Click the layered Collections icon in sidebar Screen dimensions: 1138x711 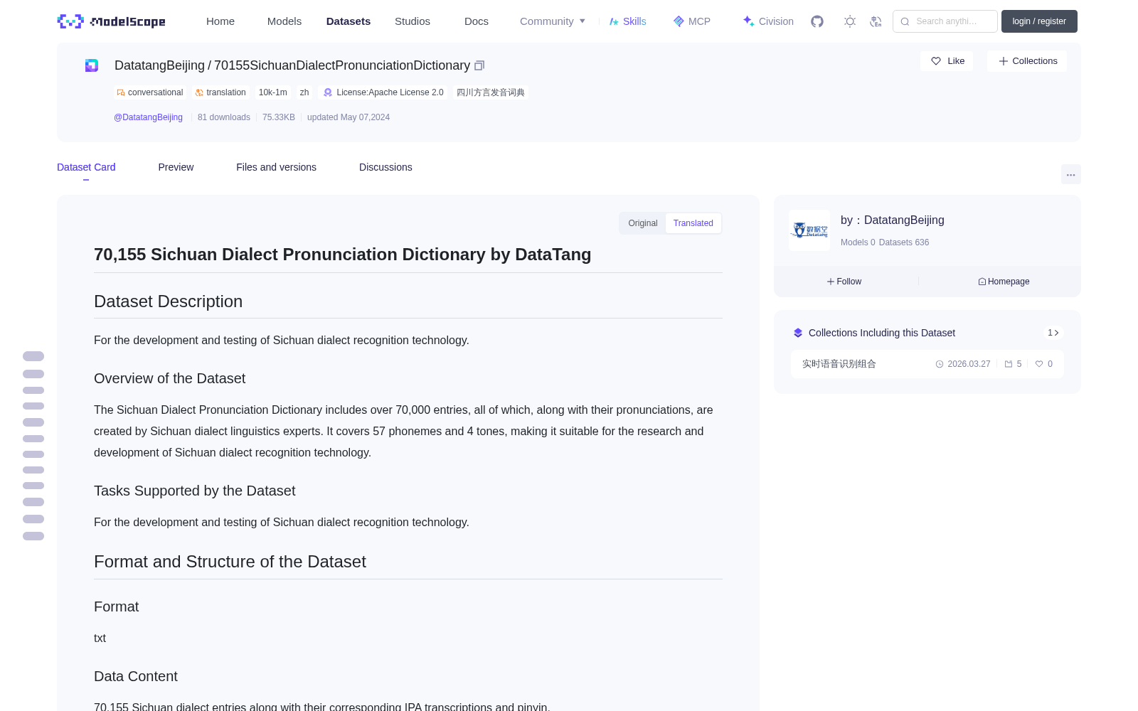coord(798,333)
